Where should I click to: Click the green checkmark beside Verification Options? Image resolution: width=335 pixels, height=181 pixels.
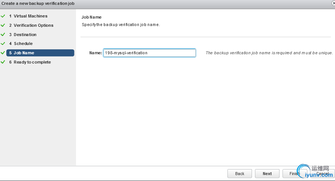click(x=3, y=25)
